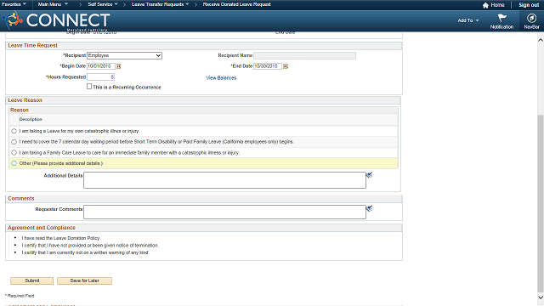
Task: Open the End Date calendar picker
Action: coord(286,66)
